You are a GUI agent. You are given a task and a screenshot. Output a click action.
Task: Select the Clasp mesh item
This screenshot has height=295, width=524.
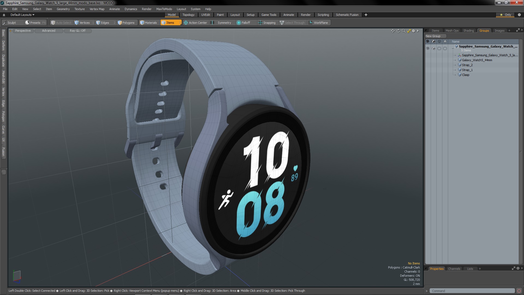[465, 75]
